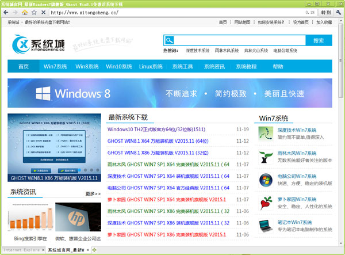The image size is (345, 255).
Task: Click the 0.1% progress indicator
Action: [310, 13]
